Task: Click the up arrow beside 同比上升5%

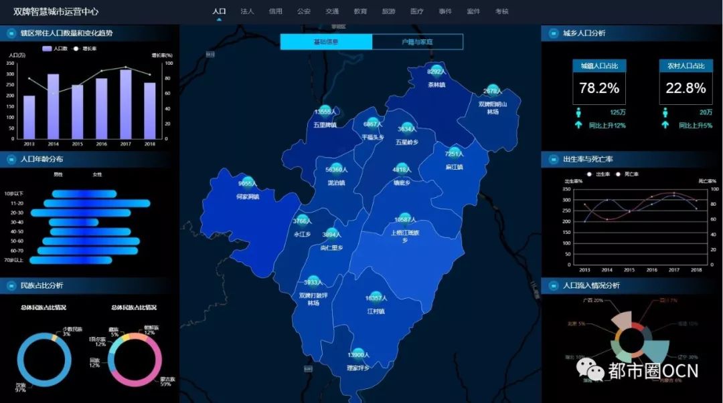Action: (665, 125)
